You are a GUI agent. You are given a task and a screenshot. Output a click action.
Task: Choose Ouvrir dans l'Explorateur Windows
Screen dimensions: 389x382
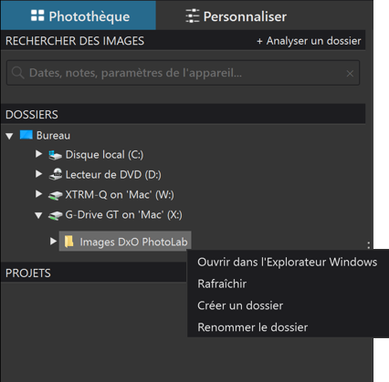288,262
